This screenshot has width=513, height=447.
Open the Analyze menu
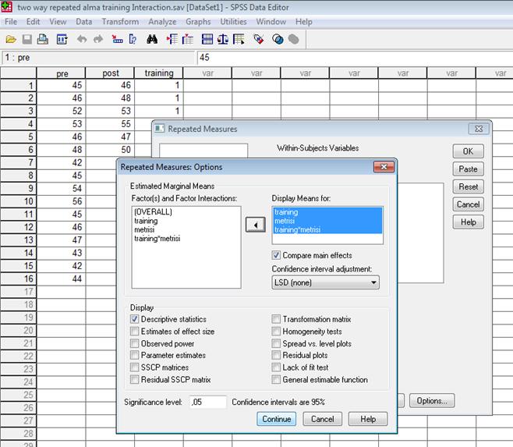tap(162, 22)
